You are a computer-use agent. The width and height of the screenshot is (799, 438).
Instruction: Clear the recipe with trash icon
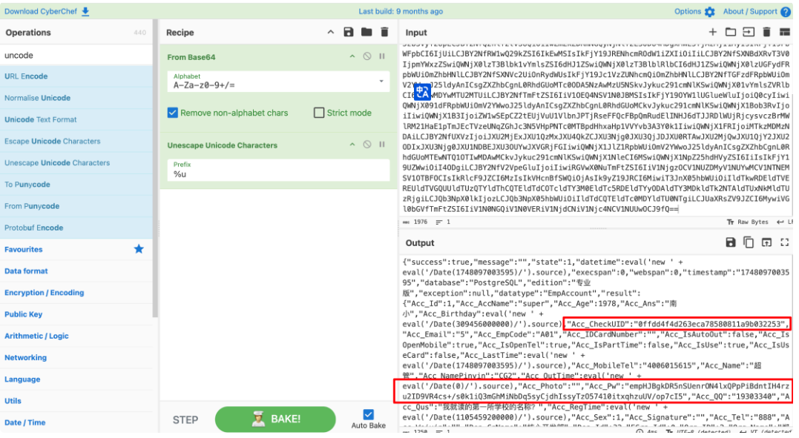pos(384,32)
